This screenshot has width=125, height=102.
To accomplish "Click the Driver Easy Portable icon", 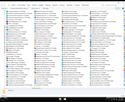I will (x=7, y=67).
